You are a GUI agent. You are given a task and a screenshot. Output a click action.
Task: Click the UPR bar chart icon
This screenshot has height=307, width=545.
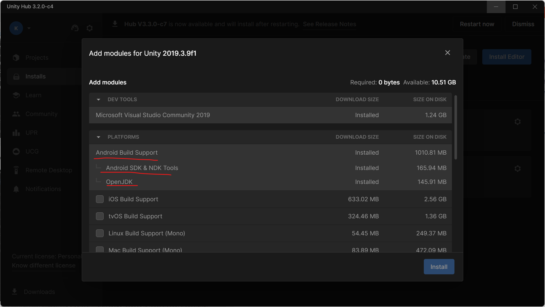coord(16,133)
